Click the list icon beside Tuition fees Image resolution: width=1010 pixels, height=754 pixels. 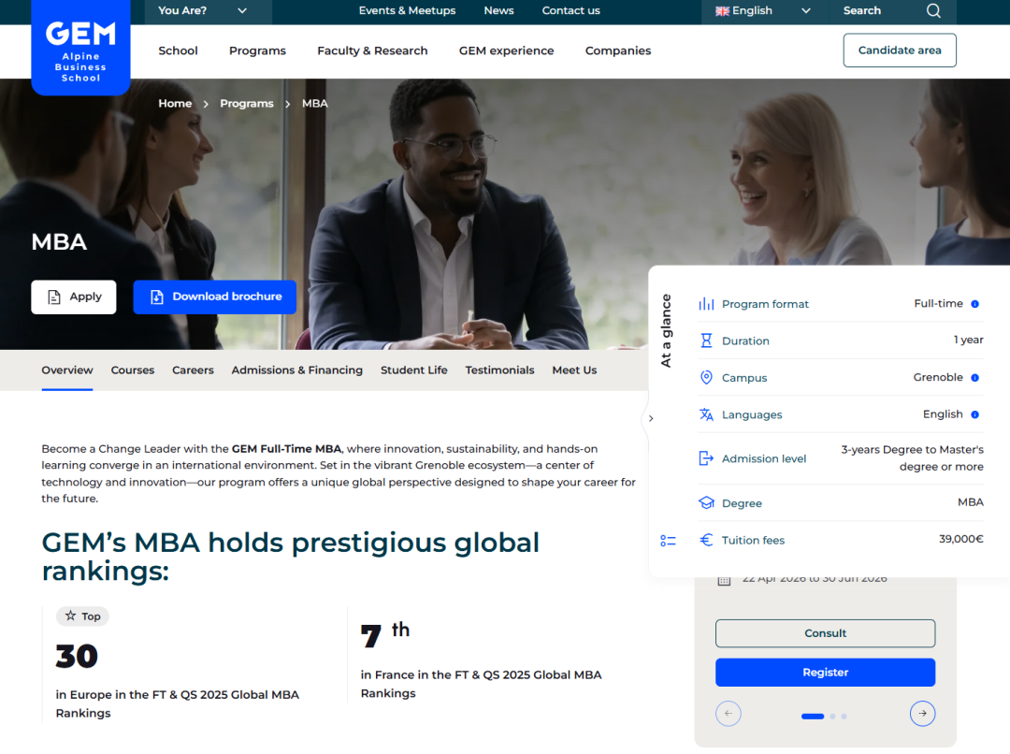tap(668, 541)
